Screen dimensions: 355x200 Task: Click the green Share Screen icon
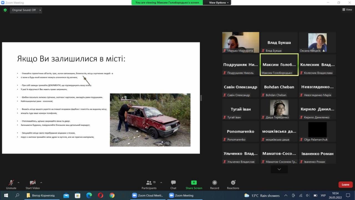(x=194, y=183)
